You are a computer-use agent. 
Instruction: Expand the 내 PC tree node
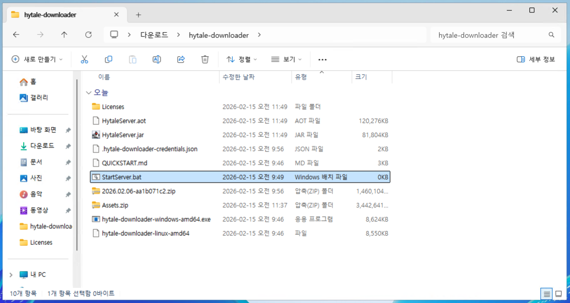[11, 275]
